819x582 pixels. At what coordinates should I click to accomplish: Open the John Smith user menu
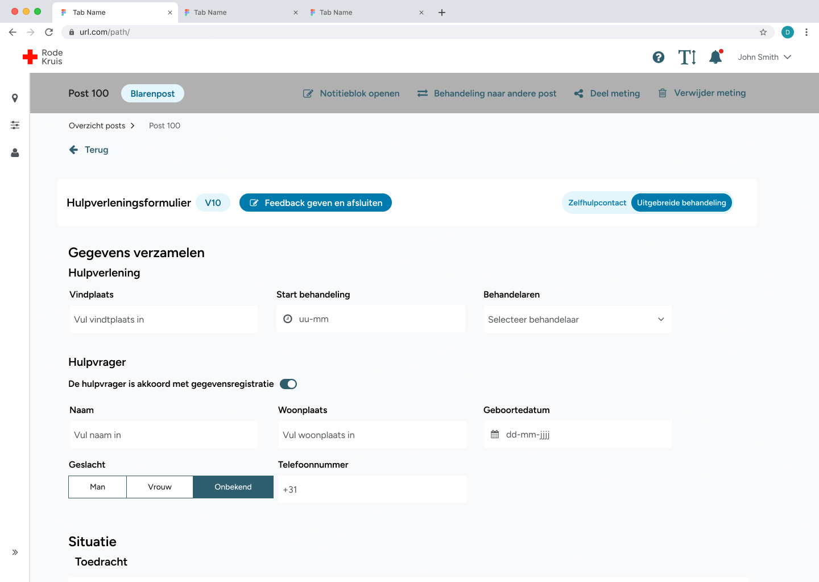(x=764, y=57)
